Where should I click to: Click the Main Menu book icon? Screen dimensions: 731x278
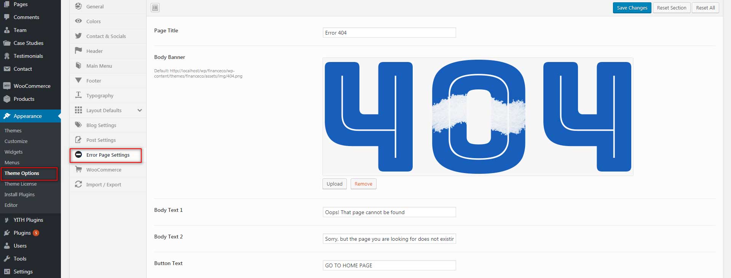pos(78,65)
